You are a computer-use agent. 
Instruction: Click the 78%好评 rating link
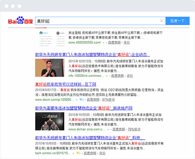pyautogui.click(x=134, y=129)
